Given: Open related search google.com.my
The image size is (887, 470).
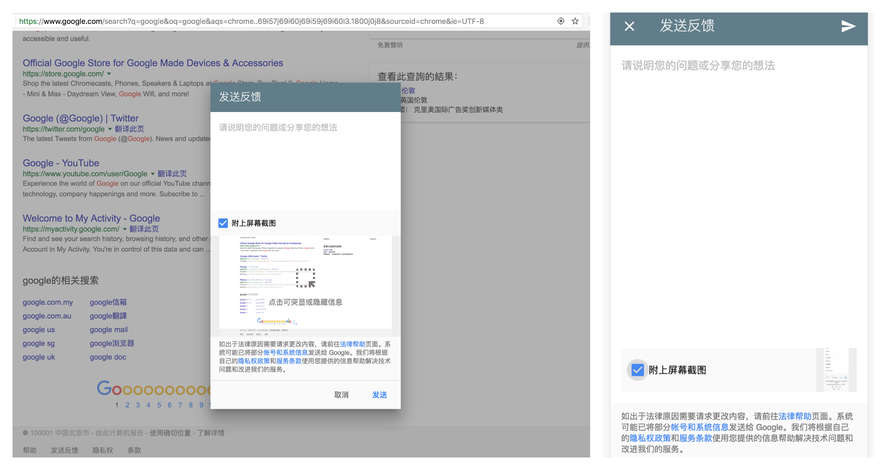Looking at the screenshot, I should [48, 302].
